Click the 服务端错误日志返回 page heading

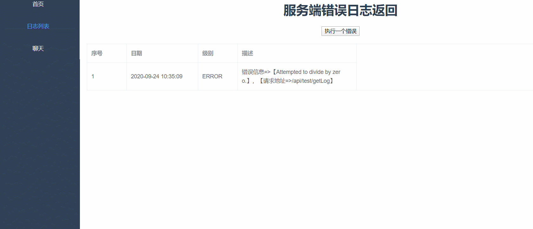click(x=340, y=10)
